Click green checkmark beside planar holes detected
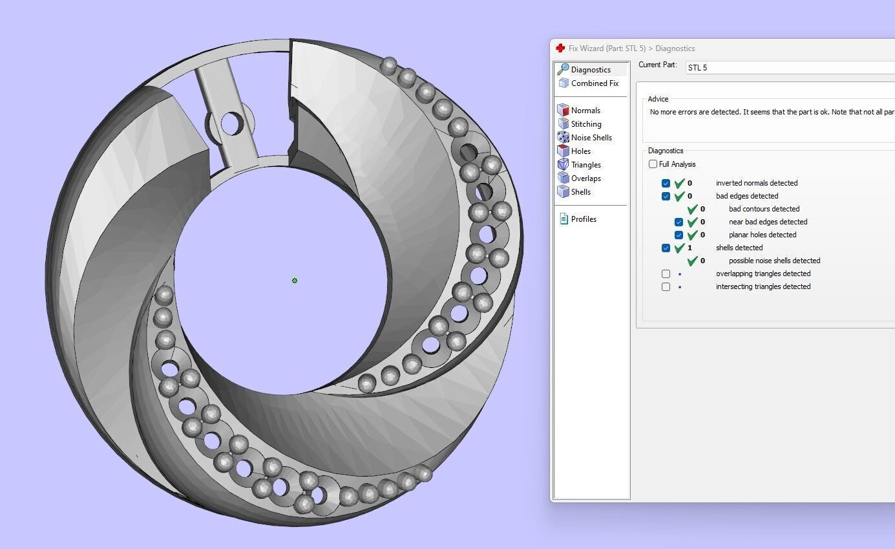The width and height of the screenshot is (895, 549). (692, 235)
